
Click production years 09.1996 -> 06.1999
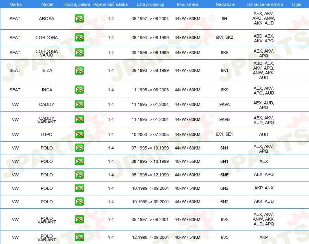(150, 53)
